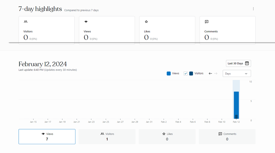Click the Comments highlight card
This screenshot has height=153, width=275.
tap(227, 30)
